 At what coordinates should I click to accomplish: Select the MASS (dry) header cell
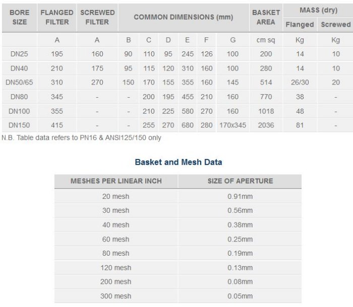click(x=318, y=10)
